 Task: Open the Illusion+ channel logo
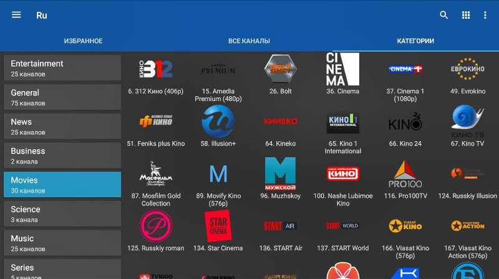tap(218, 121)
